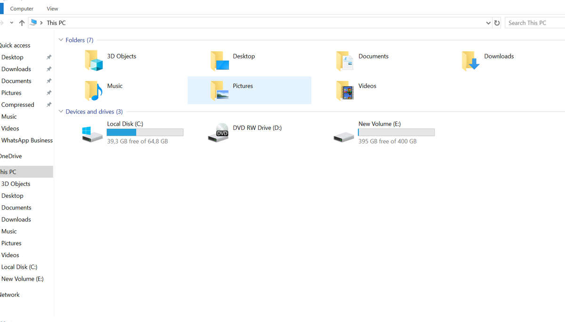The width and height of the screenshot is (565, 322).
Task: Open the address bar dropdown arrow
Action: point(488,22)
